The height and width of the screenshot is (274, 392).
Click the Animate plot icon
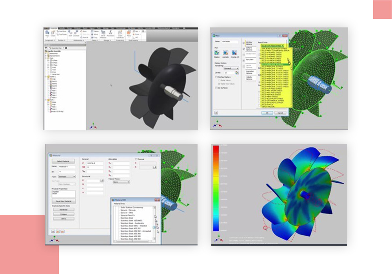(226, 52)
